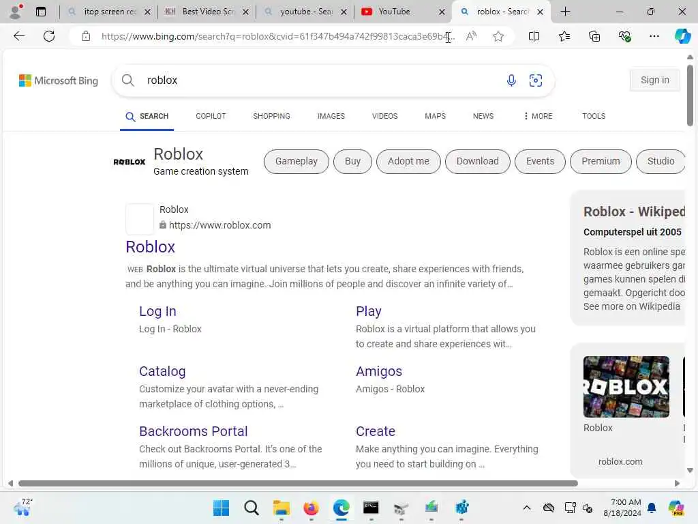The width and height of the screenshot is (698, 524).
Task: View site information lock icon
Action: tap(86, 36)
